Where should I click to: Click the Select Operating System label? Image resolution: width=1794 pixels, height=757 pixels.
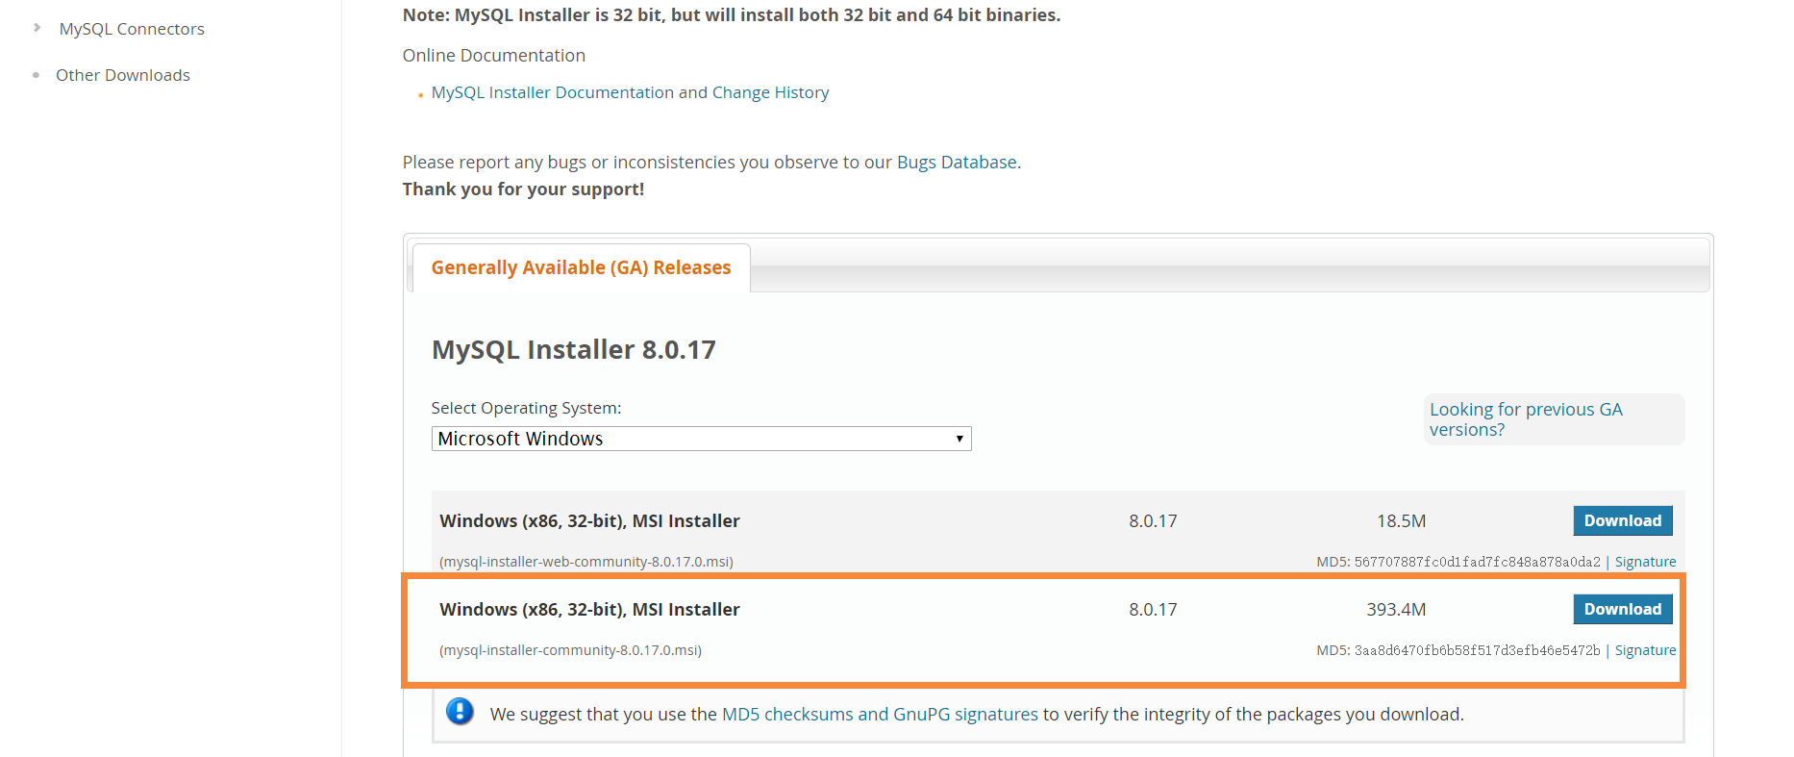point(526,408)
